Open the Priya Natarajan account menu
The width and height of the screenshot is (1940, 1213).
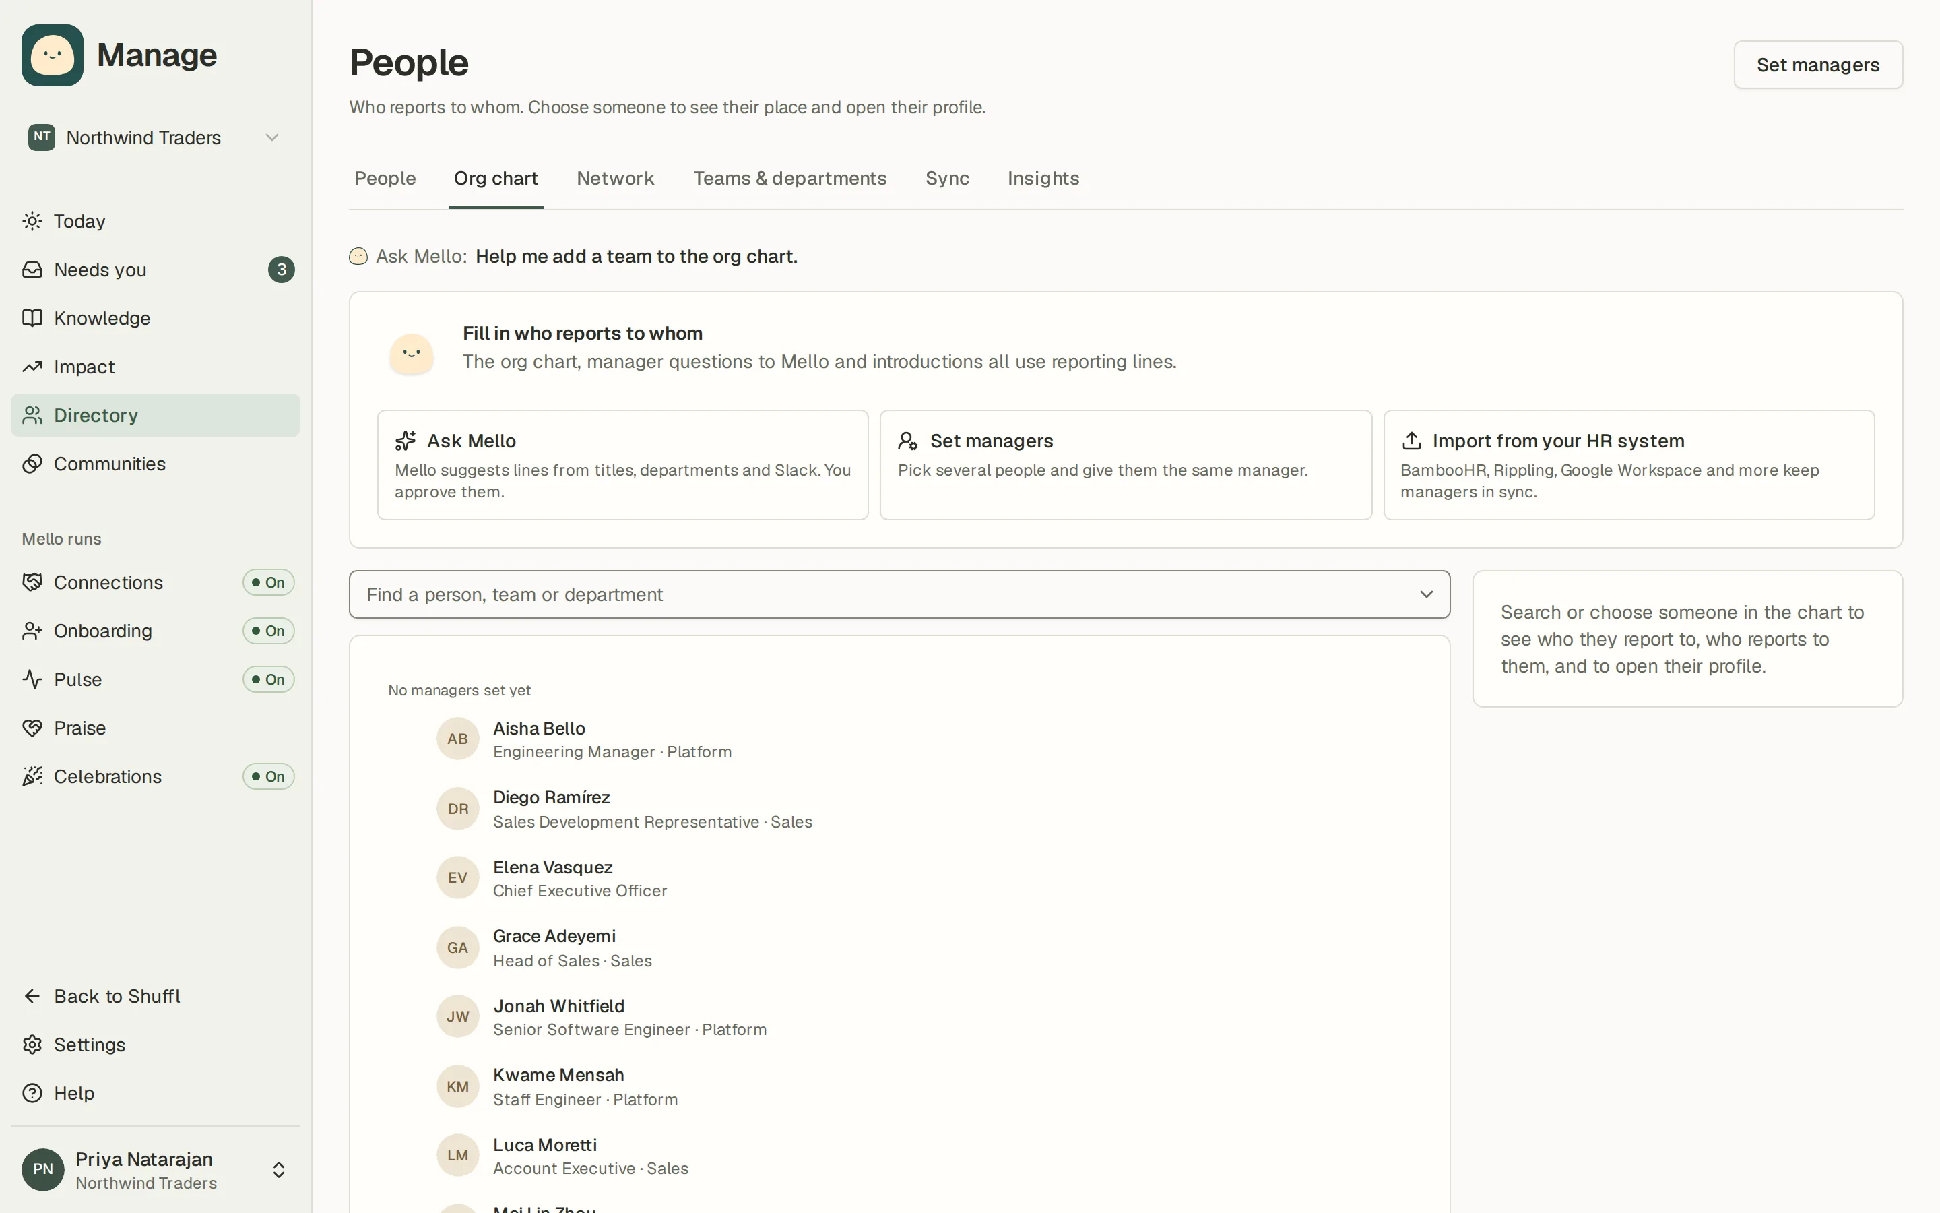155,1170
